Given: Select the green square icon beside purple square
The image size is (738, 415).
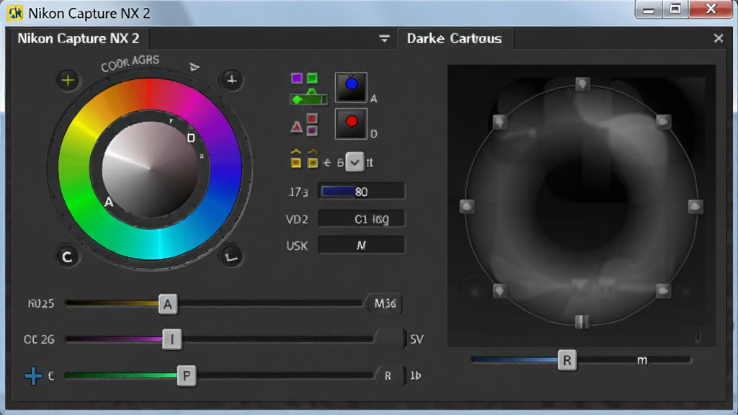Looking at the screenshot, I should 312,78.
